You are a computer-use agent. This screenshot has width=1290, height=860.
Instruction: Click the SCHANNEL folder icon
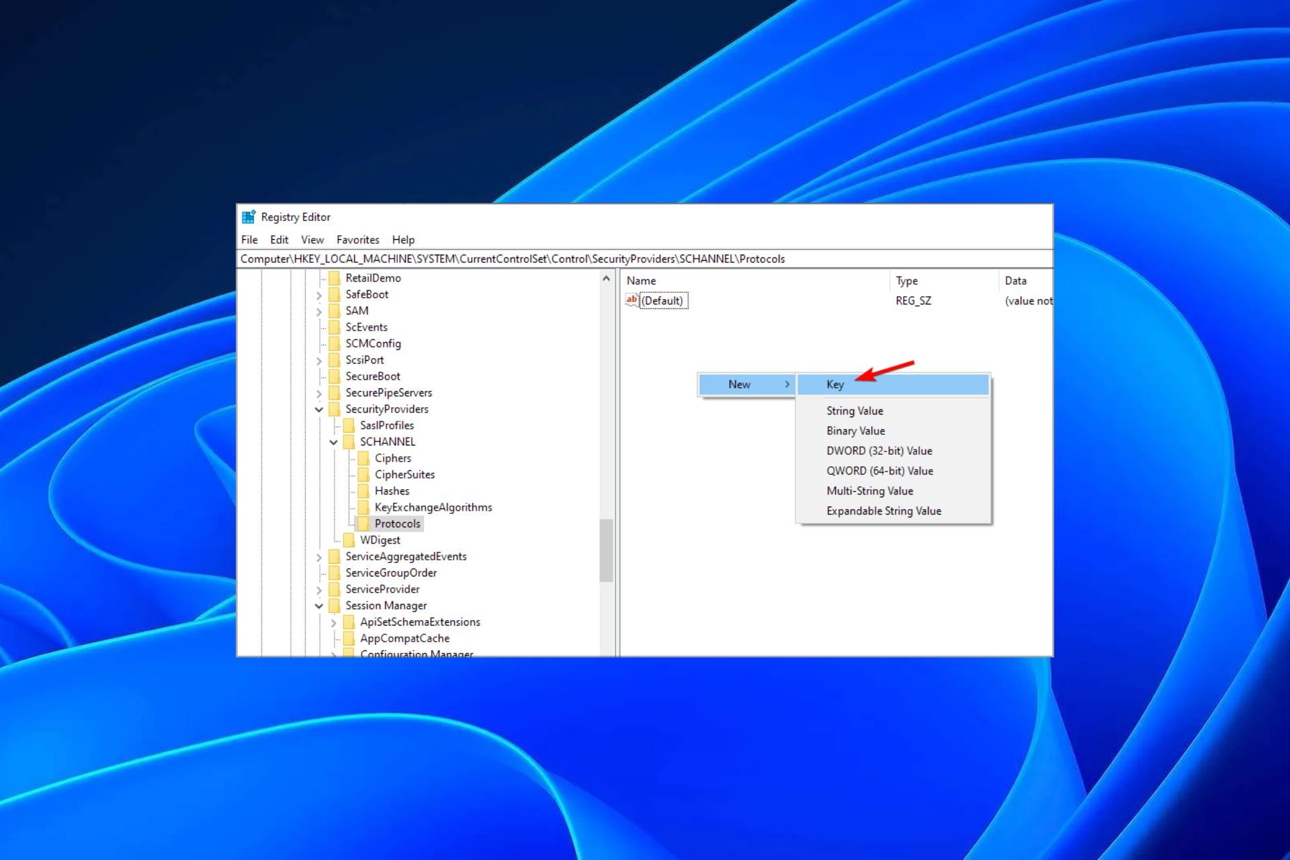(349, 442)
